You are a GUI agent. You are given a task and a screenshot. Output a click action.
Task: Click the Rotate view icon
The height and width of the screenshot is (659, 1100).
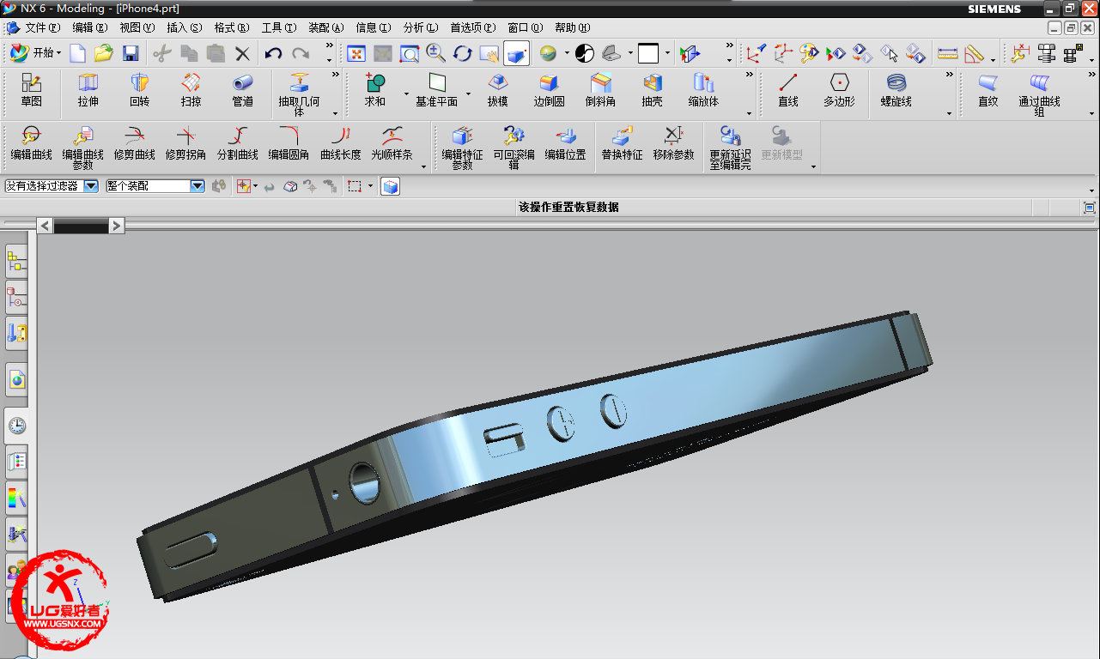pyautogui.click(x=463, y=53)
